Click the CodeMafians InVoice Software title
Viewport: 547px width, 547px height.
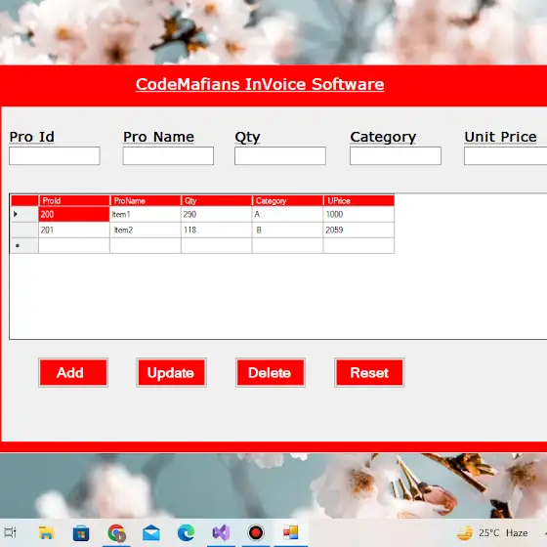[260, 84]
